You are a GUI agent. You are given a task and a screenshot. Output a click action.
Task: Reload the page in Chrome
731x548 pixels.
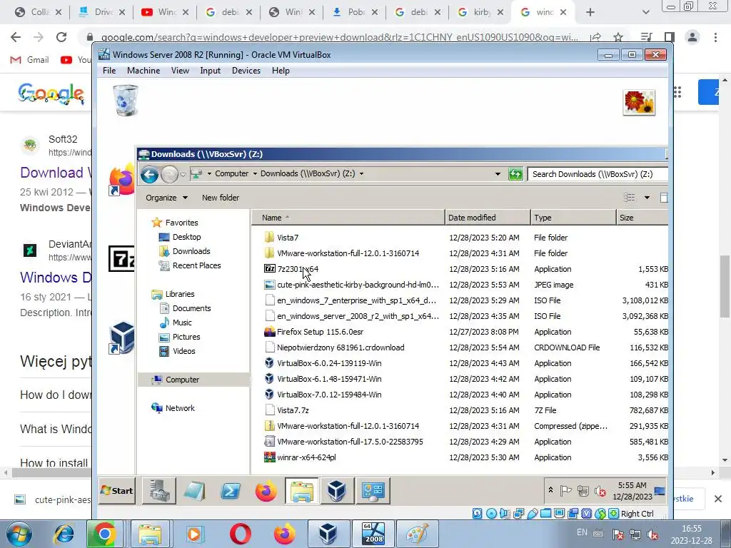pos(61,37)
